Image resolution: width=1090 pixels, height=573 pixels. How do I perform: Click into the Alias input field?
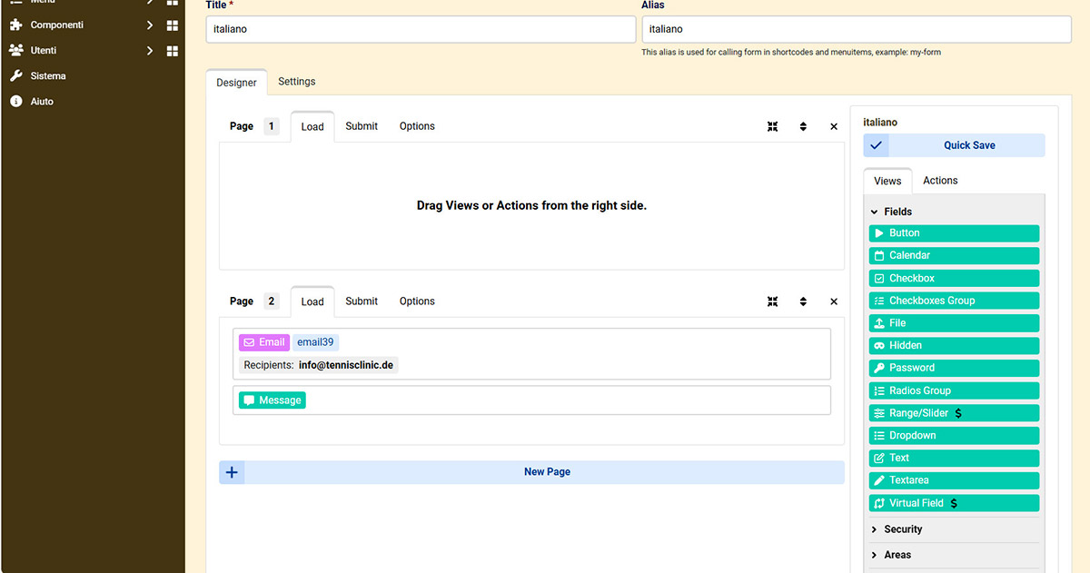(856, 29)
